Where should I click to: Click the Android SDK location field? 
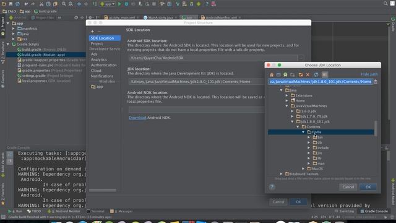(213, 58)
